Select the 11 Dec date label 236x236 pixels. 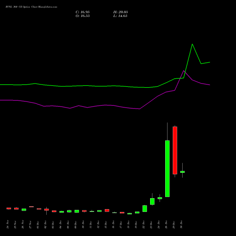tap(91, 224)
